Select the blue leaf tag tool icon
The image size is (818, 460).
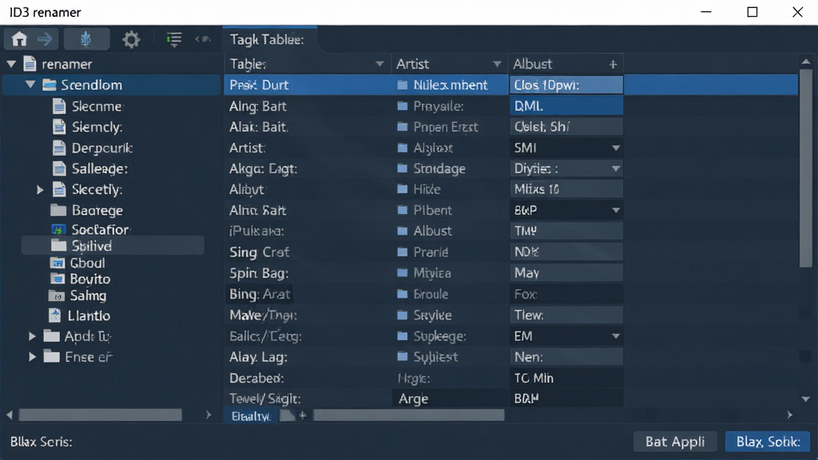coord(86,39)
